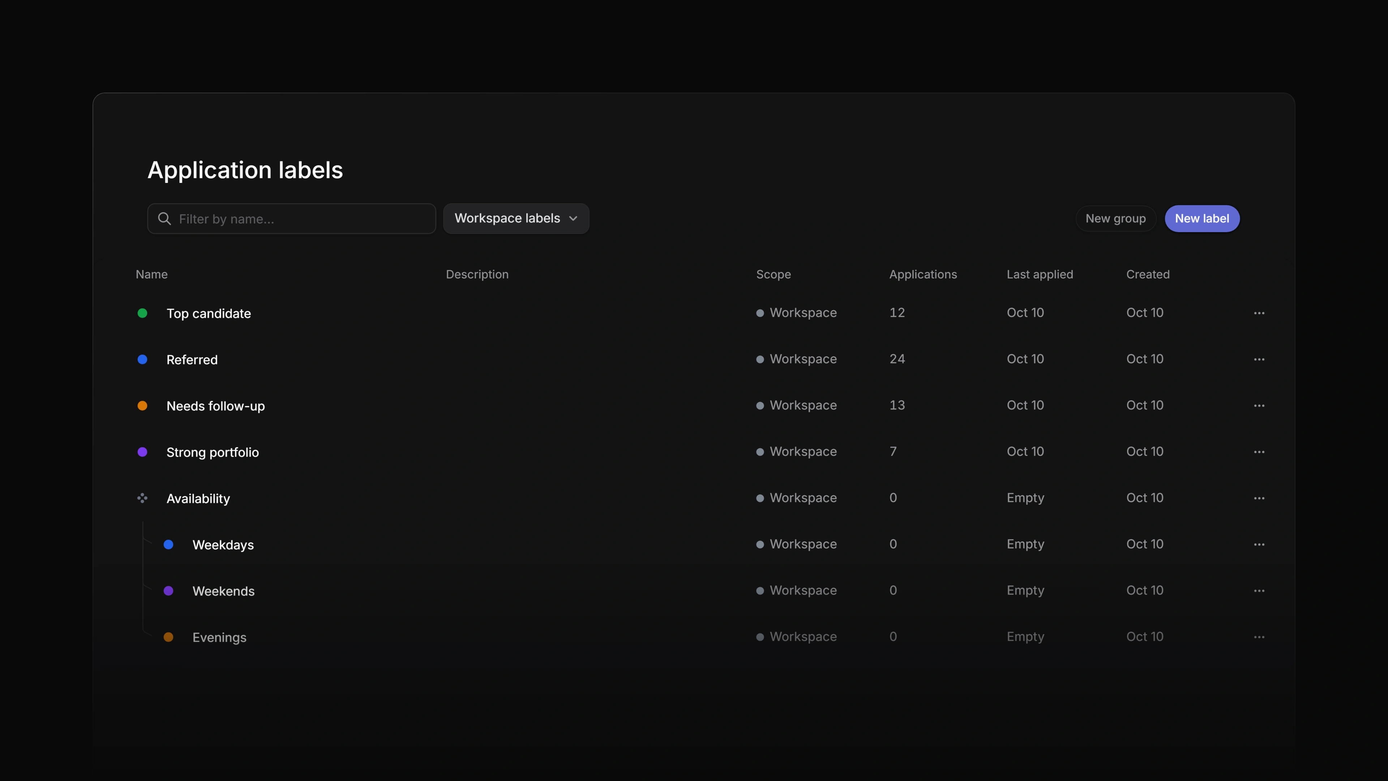
Task: Open more options for Referred row
Action: tap(1259, 359)
